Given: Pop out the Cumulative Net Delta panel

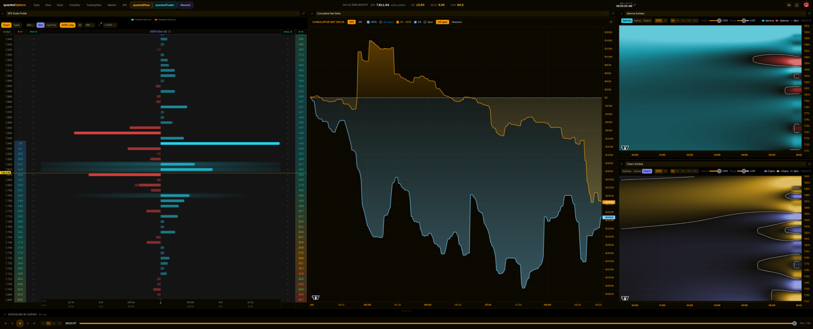Looking at the screenshot, I should coord(614,13).
